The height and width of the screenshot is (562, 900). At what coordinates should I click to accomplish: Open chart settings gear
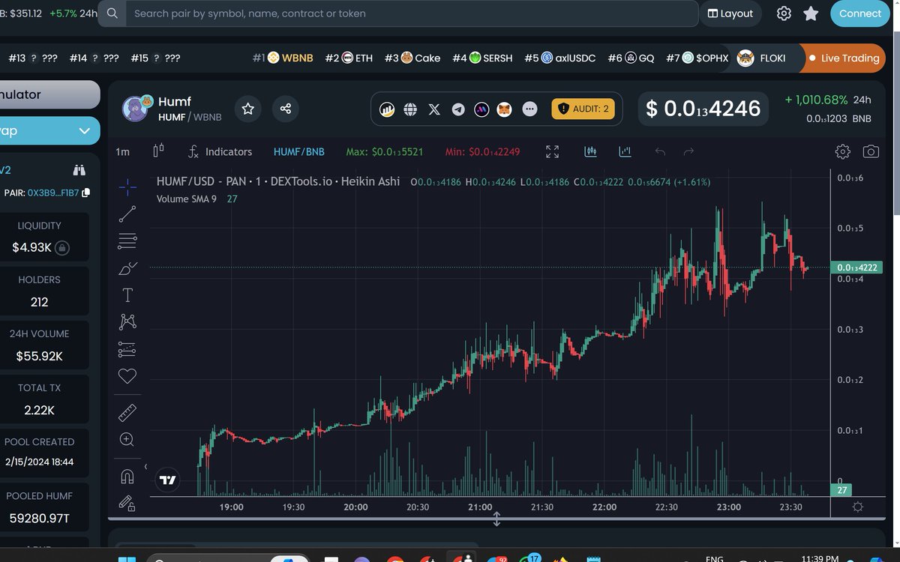pos(842,151)
